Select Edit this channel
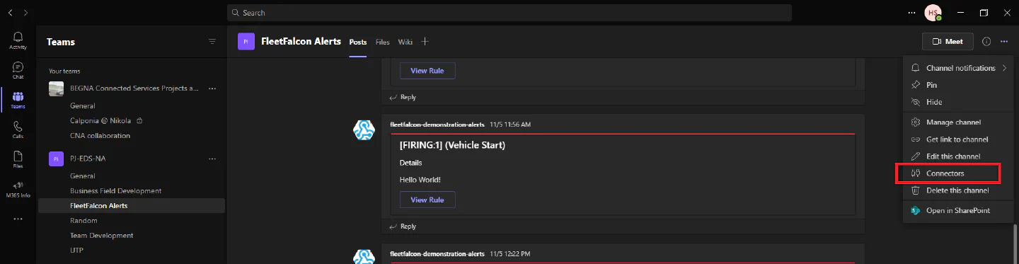Image resolution: width=1019 pixels, height=264 pixels. click(x=959, y=156)
